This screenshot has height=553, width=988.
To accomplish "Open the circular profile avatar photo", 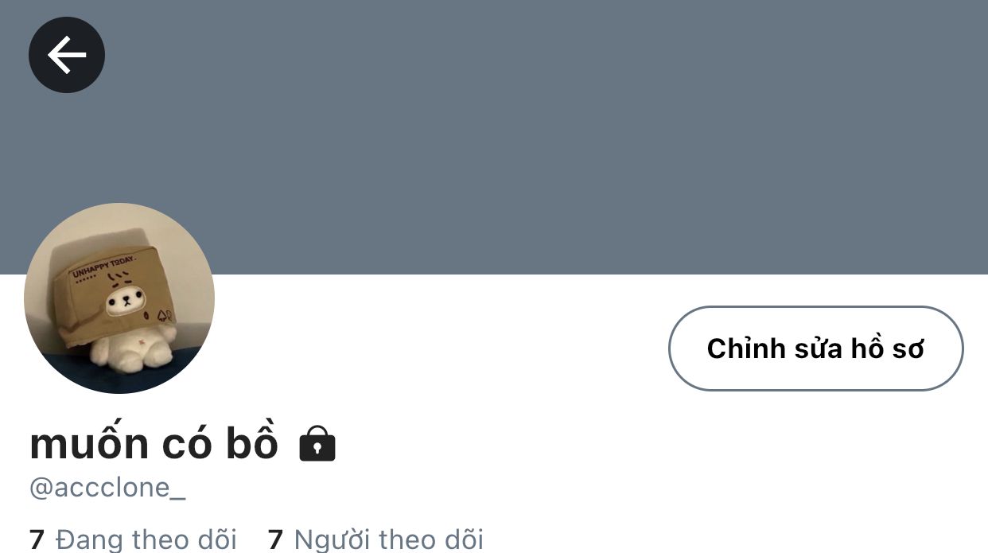I will [x=119, y=298].
